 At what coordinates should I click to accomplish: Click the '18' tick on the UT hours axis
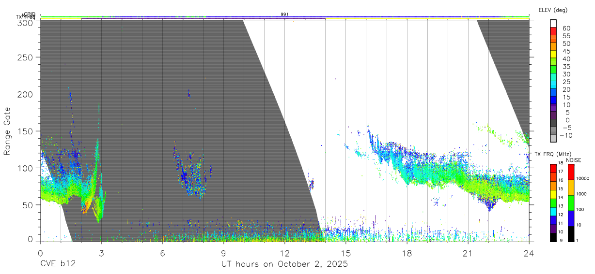(407, 254)
